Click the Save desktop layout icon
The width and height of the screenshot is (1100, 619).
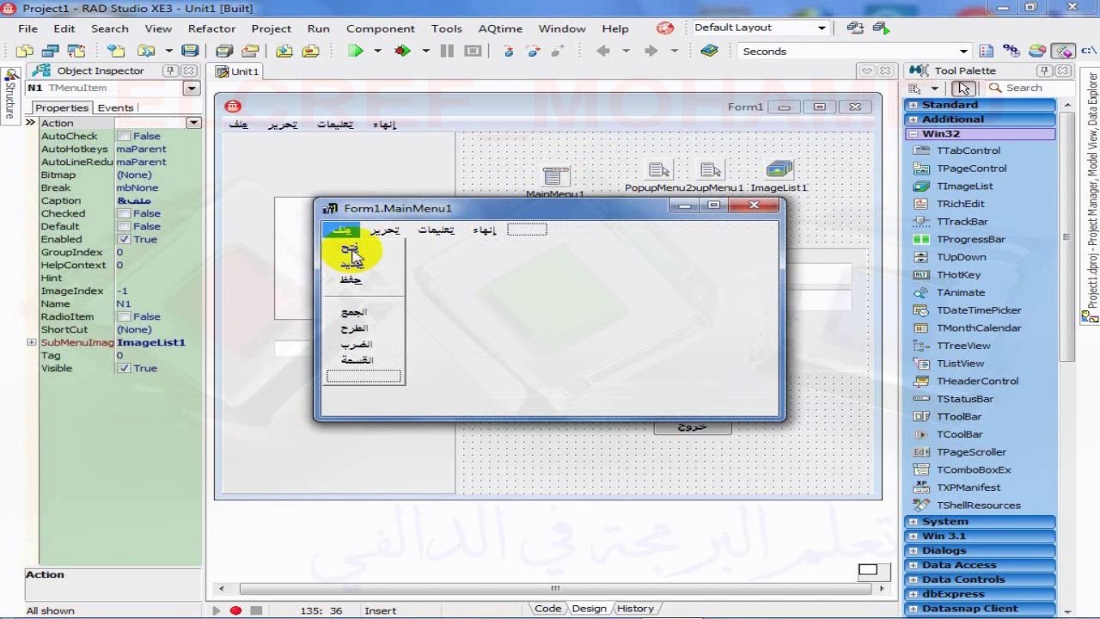[855, 28]
